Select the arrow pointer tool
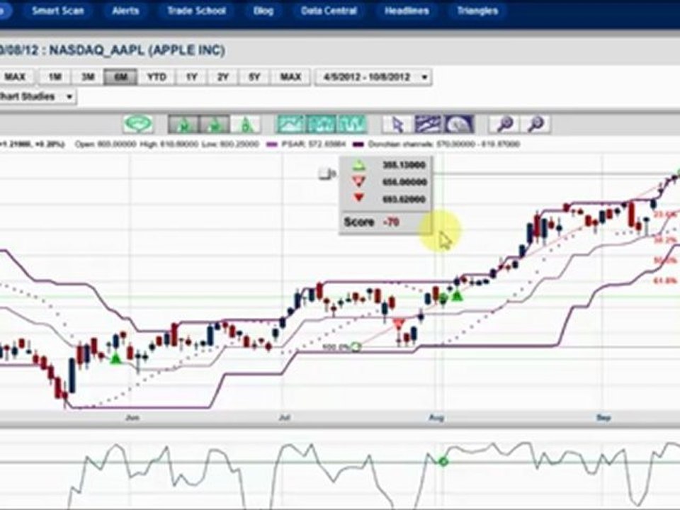 click(x=397, y=125)
